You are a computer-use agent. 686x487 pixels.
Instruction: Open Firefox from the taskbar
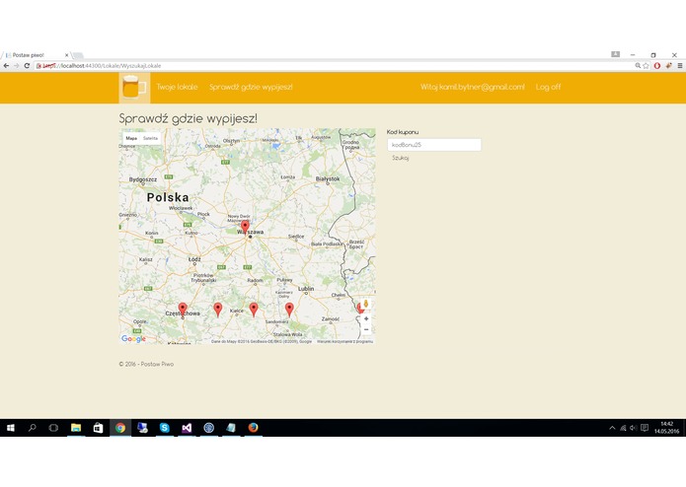(253, 428)
